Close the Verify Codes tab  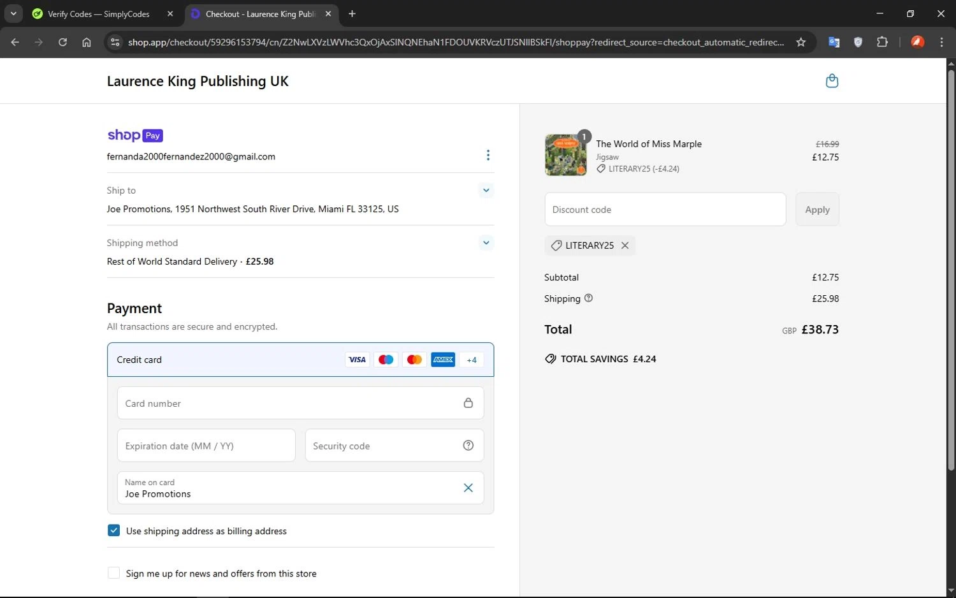click(x=170, y=13)
